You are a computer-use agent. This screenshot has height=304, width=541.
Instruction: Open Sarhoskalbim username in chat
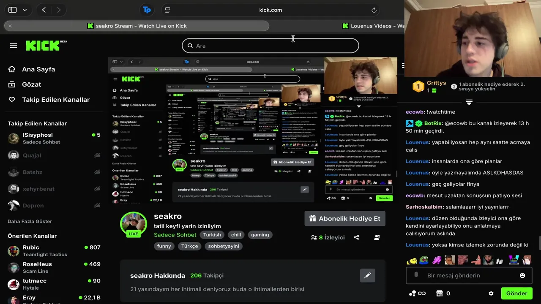425,207
